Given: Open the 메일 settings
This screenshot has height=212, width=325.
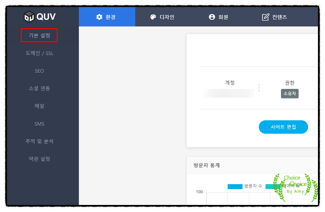Looking at the screenshot, I should [x=39, y=106].
